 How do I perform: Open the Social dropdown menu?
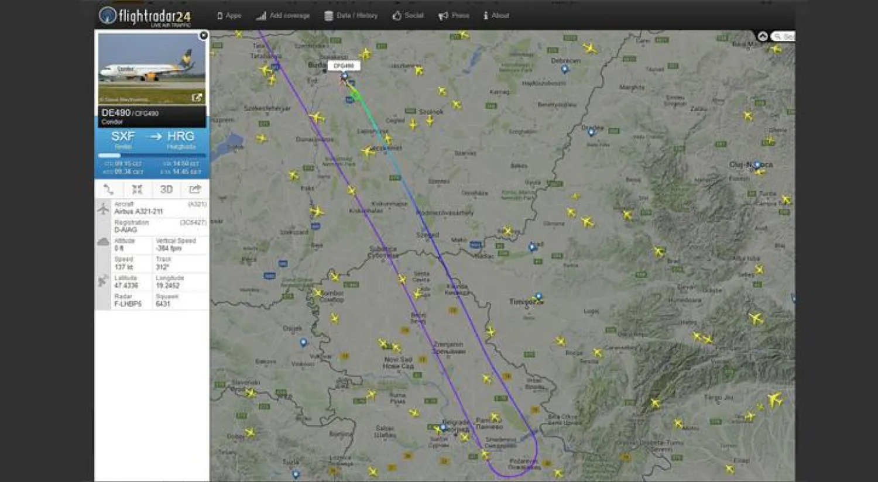(x=408, y=16)
